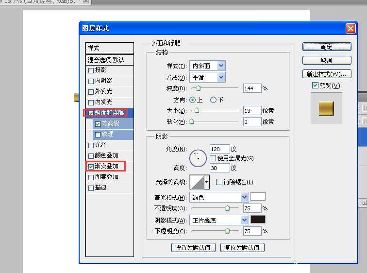Open the 高光模式 滤色 dropdown
Image resolution: width=367 pixels, height=273 pixels.
(219, 197)
